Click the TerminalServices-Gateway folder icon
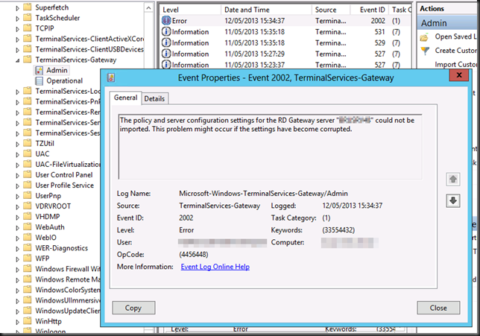This screenshot has width=480, height=336. pyautogui.click(x=28, y=60)
